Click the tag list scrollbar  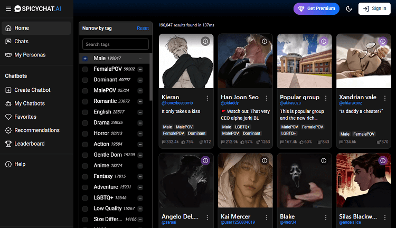pyautogui.click(x=151, y=77)
